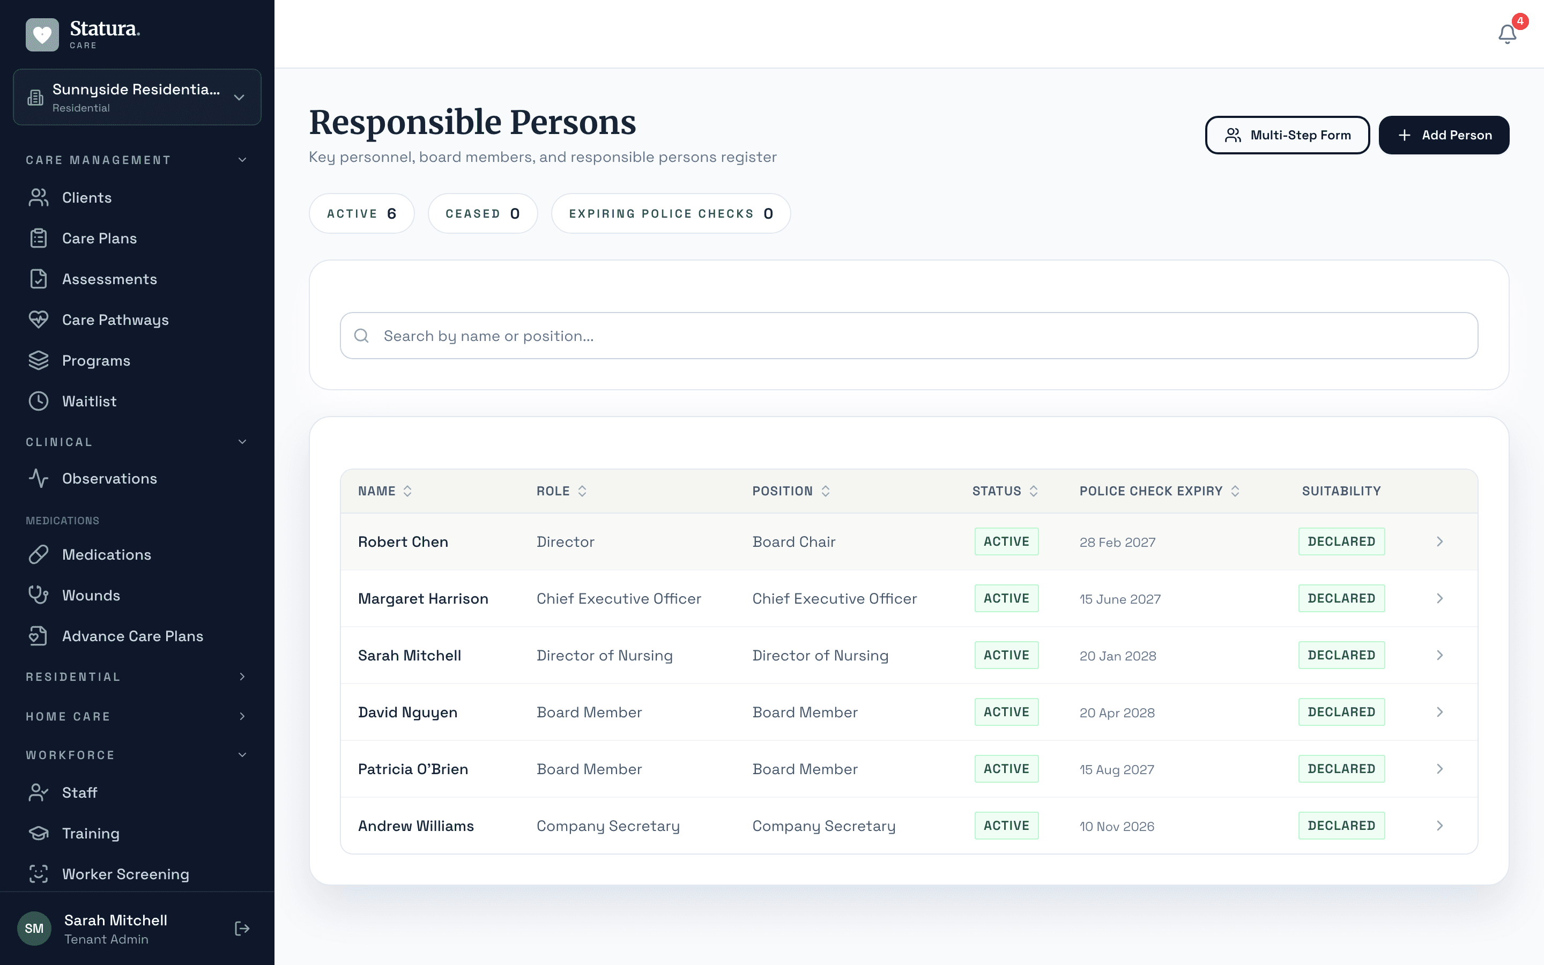Open the notifications bell

point(1506,34)
